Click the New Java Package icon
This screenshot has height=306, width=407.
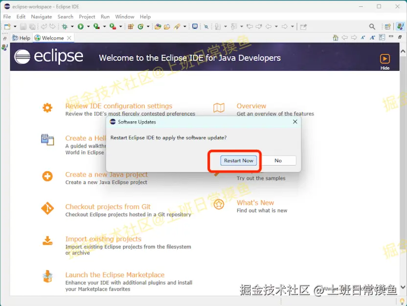[x=131, y=26]
